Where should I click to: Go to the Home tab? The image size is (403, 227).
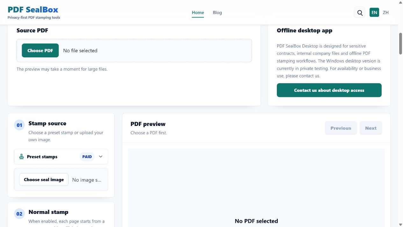tap(198, 13)
